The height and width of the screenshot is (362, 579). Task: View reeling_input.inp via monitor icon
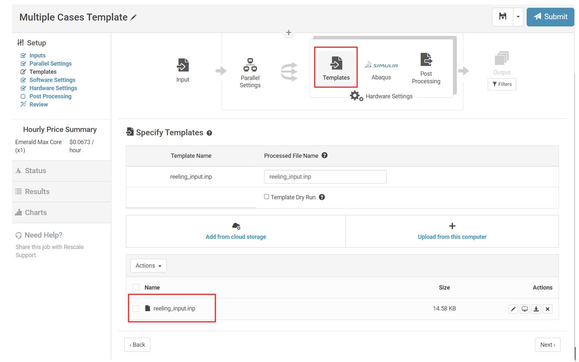525,309
